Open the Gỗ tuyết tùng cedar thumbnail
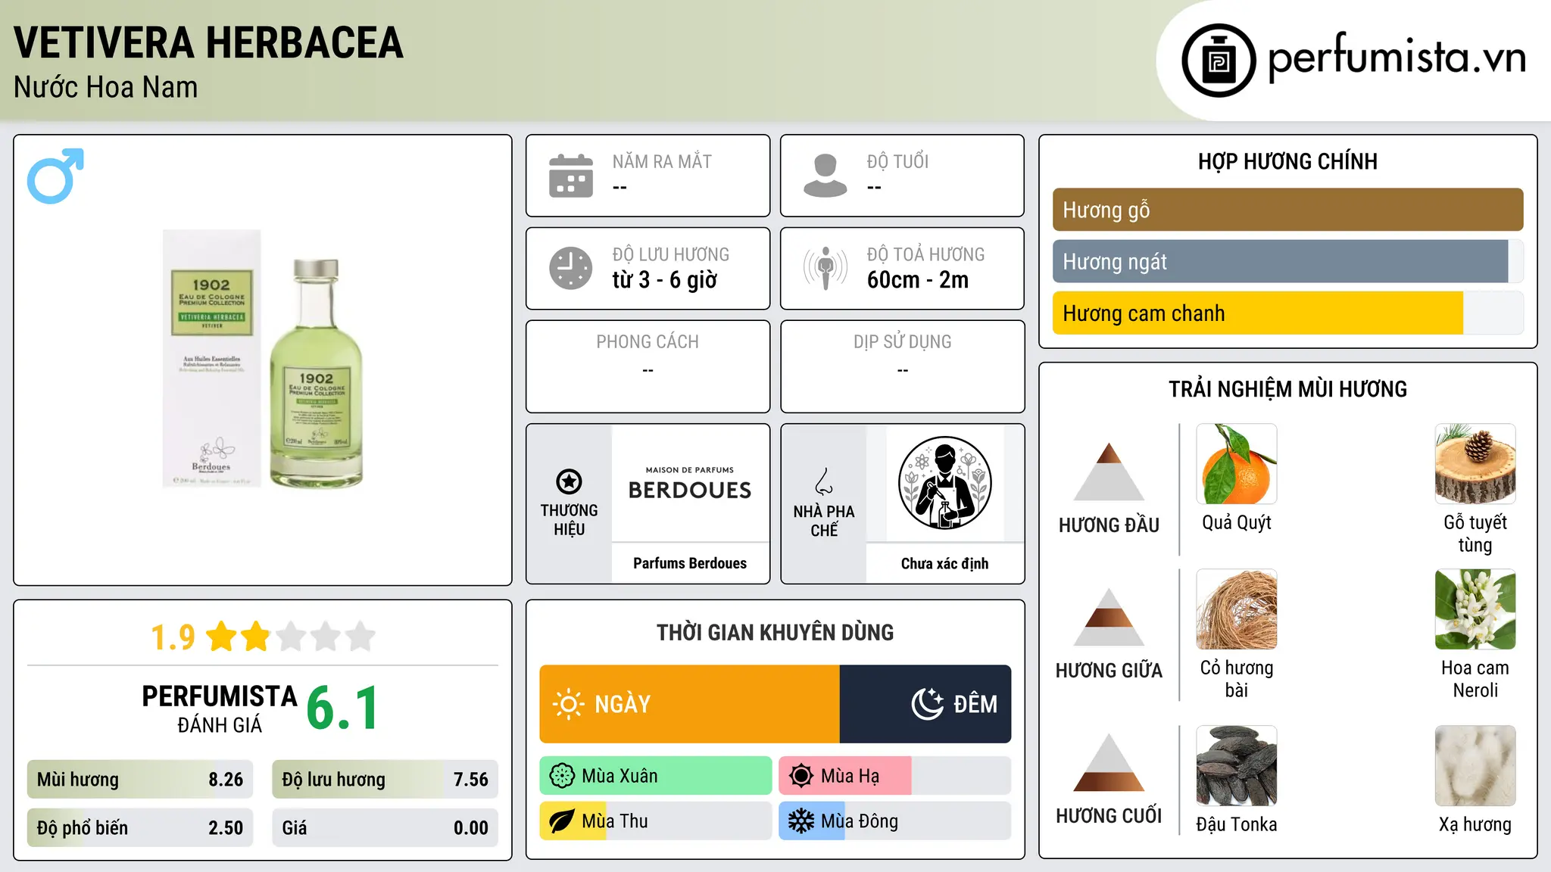Viewport: 1551px width, 872px height. click(1475, 464)
